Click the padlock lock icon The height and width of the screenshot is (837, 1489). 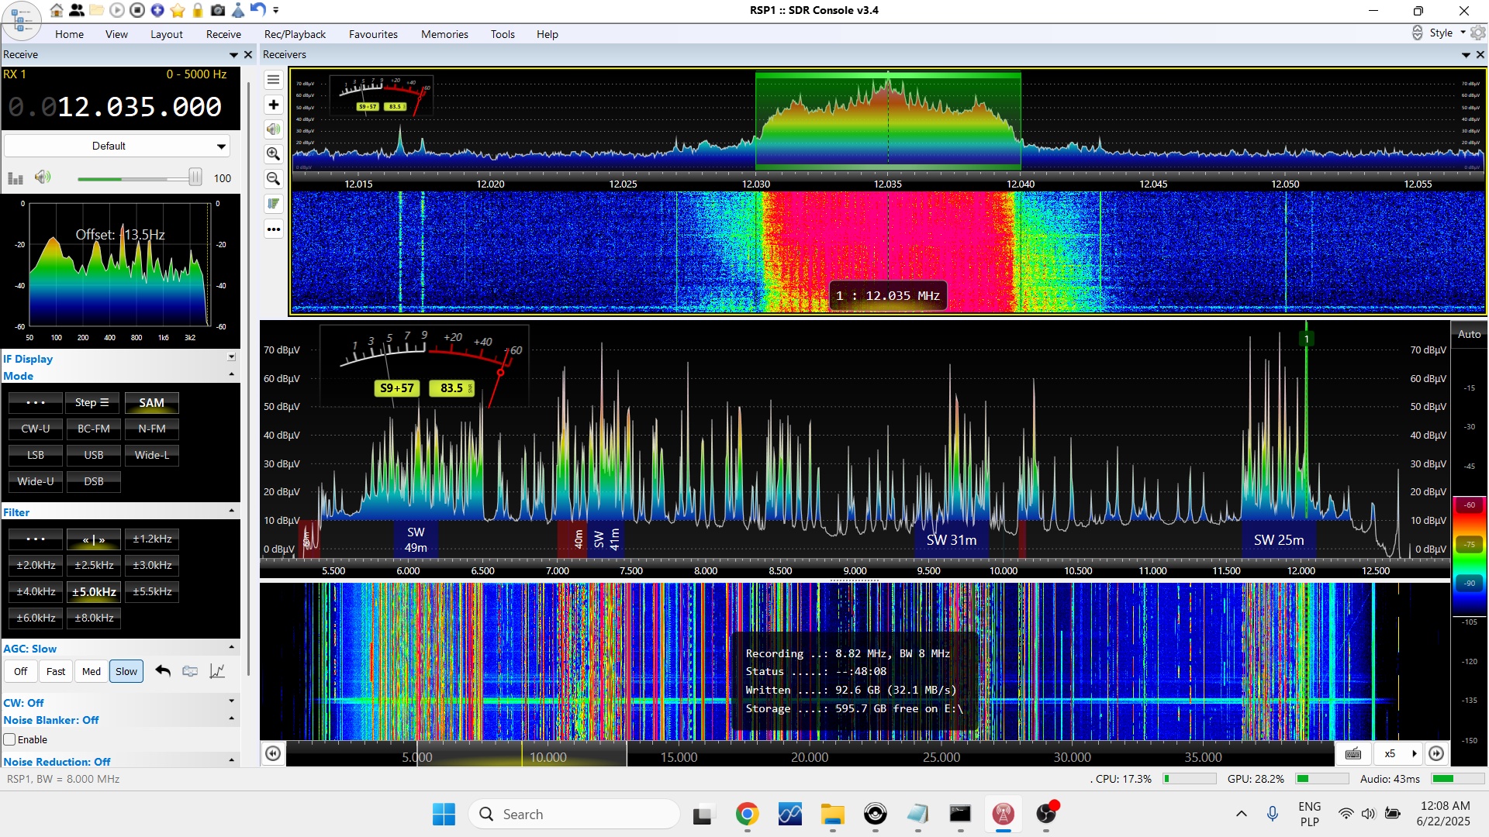click(x=198, y=10)
